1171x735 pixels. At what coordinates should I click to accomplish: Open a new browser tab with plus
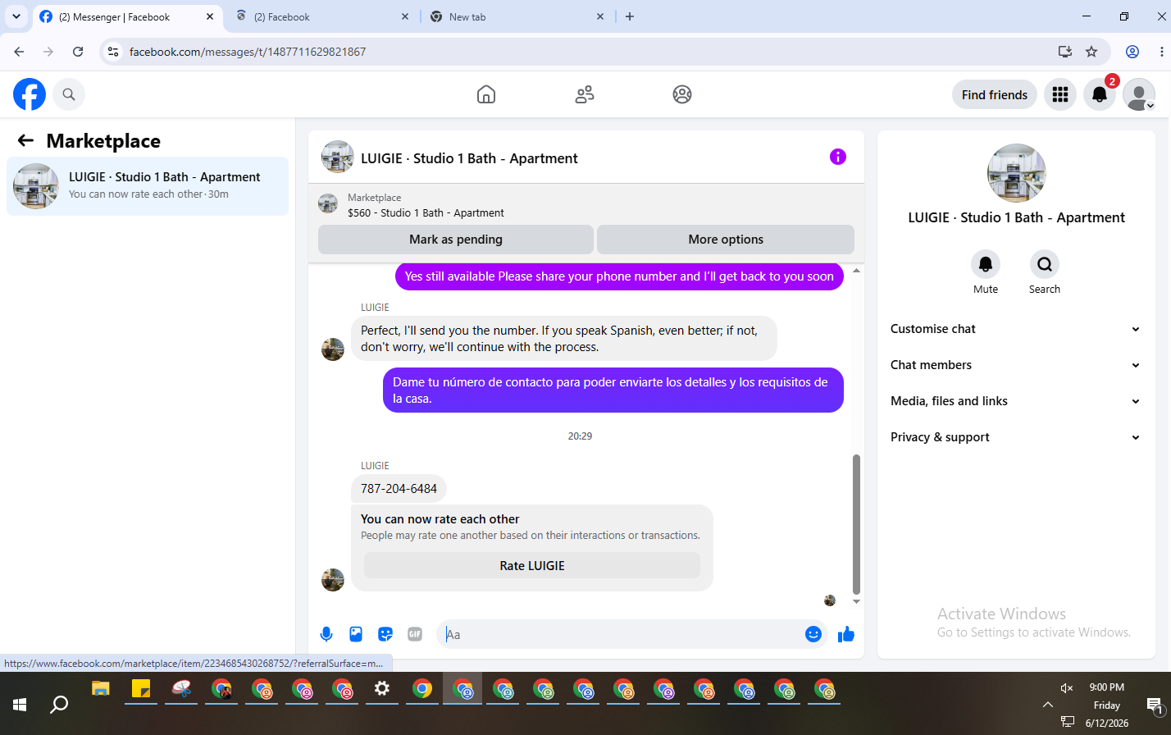[630, 16]
